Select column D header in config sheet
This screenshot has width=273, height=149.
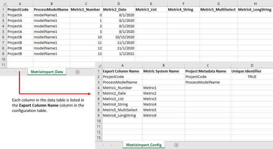click(x=252, y=66)
